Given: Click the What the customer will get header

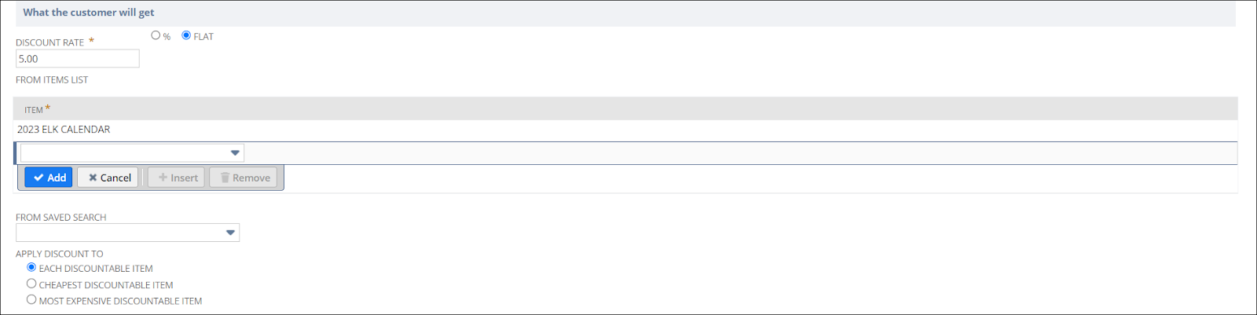Looking at the screenshot, I should pos(89,13).
